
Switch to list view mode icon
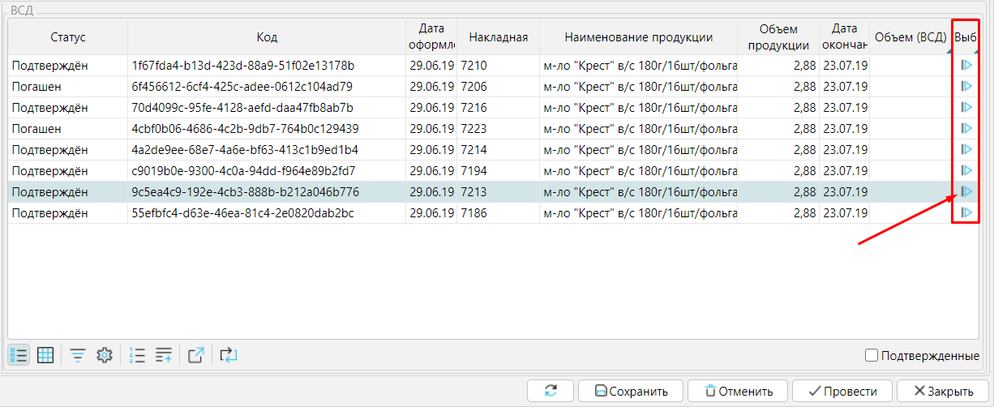(19, 355)
